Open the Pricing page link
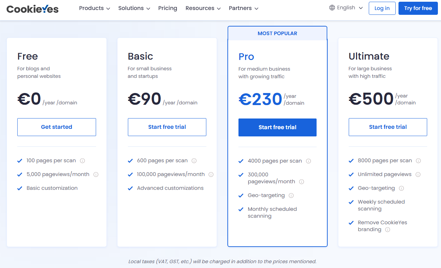 pyautogui.click(x=168, y=8)
